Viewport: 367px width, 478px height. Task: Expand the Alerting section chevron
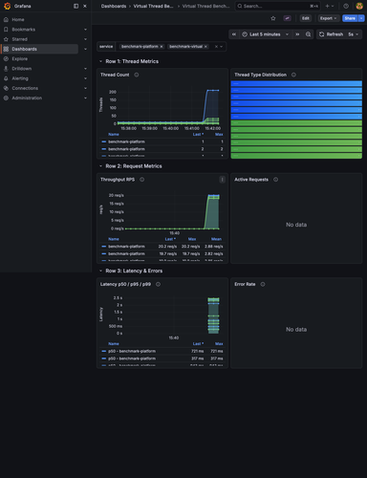pos(85,78)
